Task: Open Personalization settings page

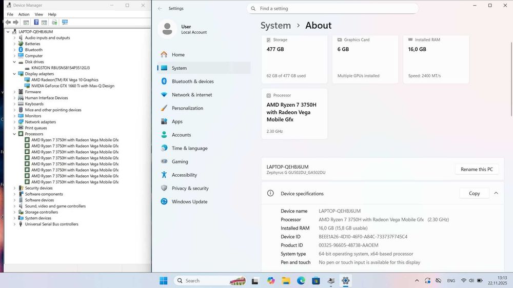Action: pyautogui.click(x=204, y=108)
